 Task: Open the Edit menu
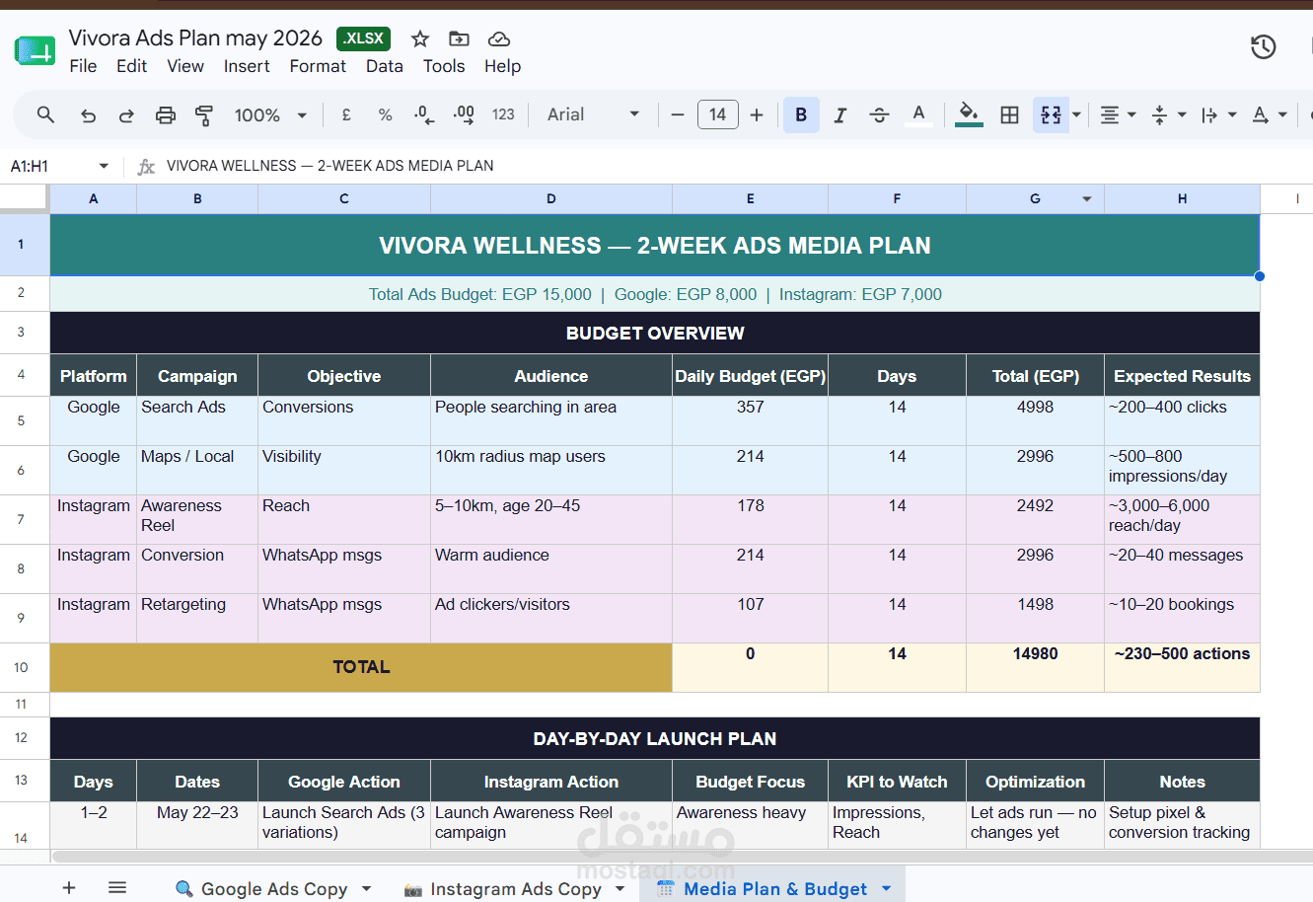click(x=131, y=66)
